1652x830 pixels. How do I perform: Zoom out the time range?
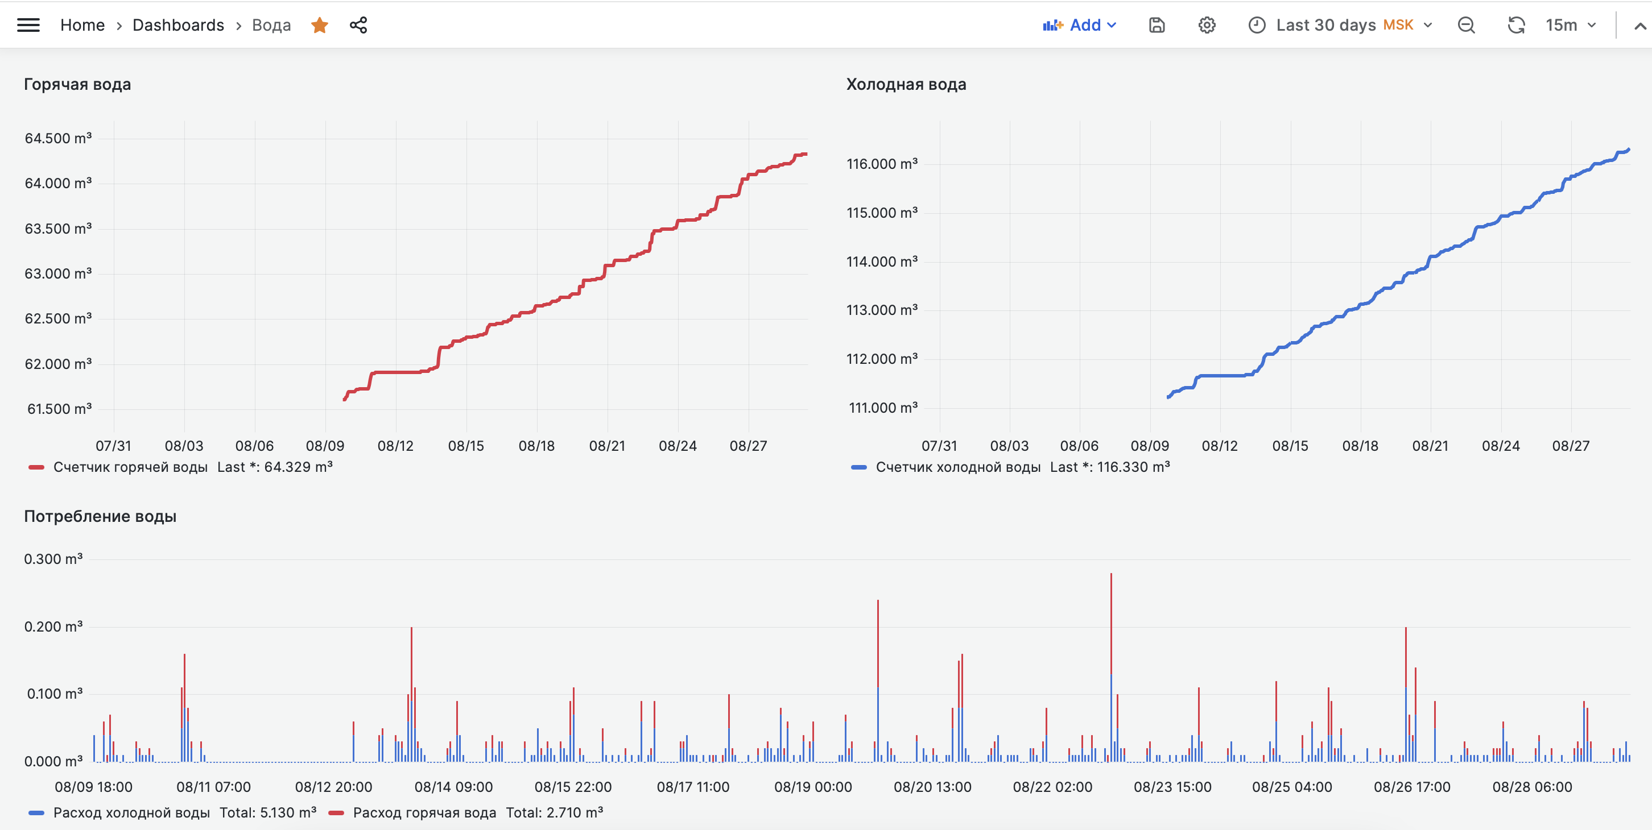[x=1466, y=25]
